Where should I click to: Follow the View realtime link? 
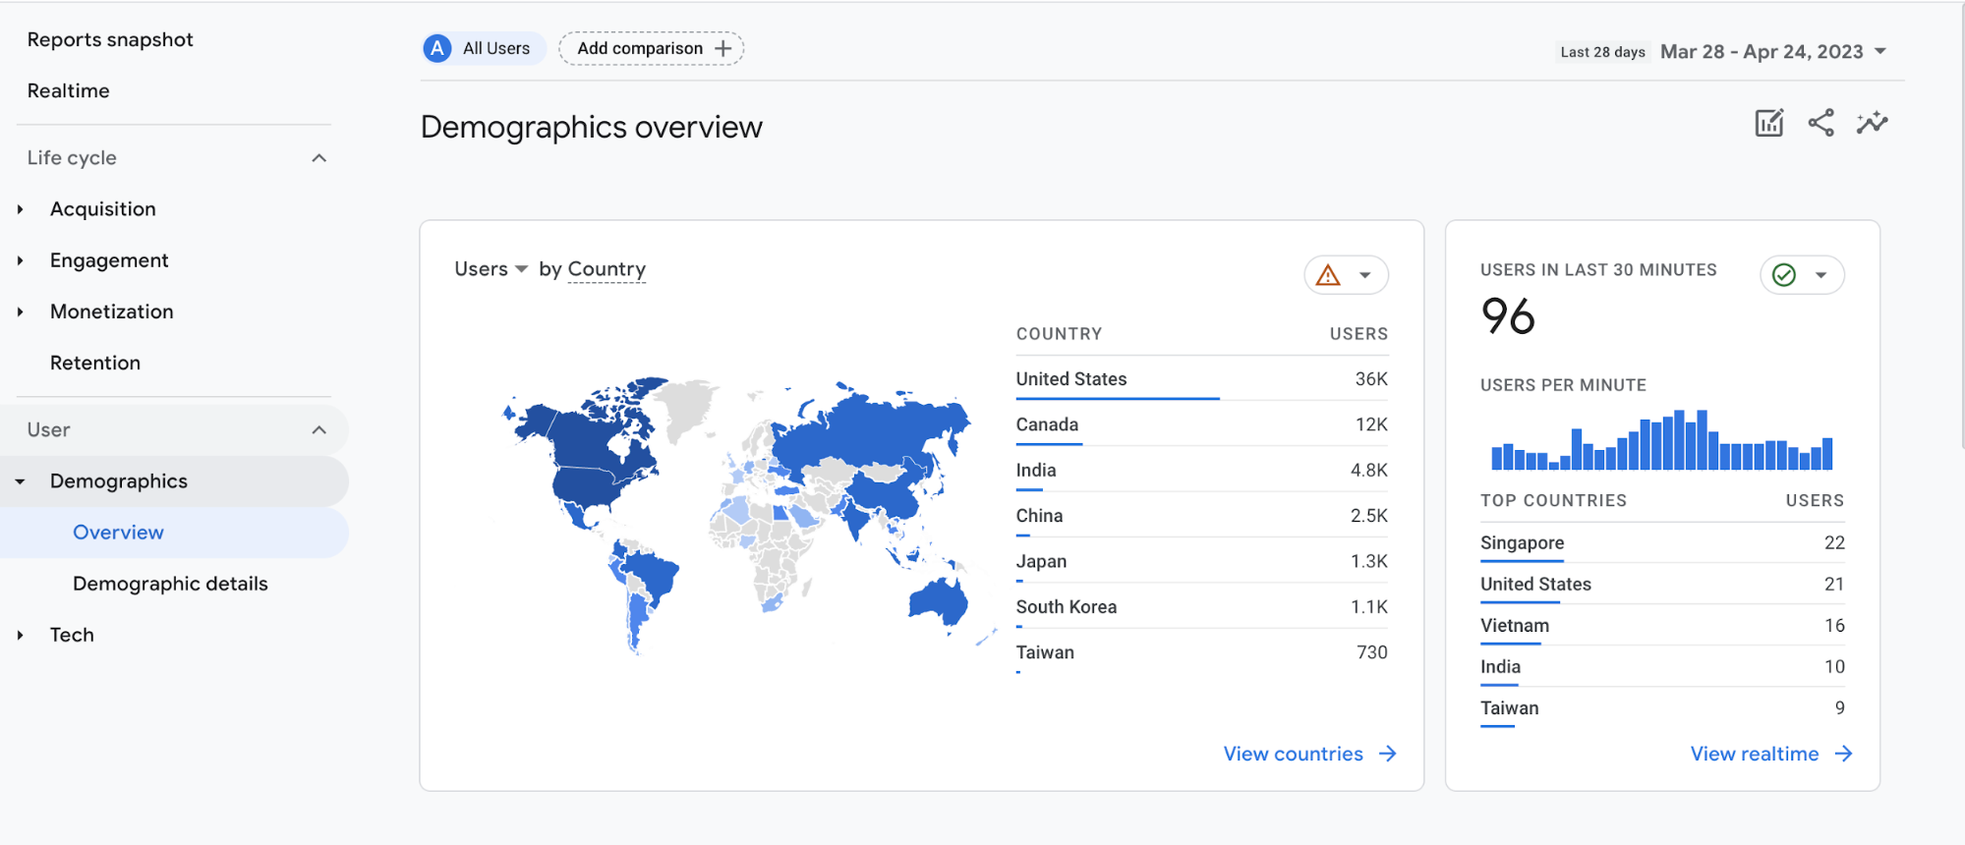click(x=1755, y=754)
